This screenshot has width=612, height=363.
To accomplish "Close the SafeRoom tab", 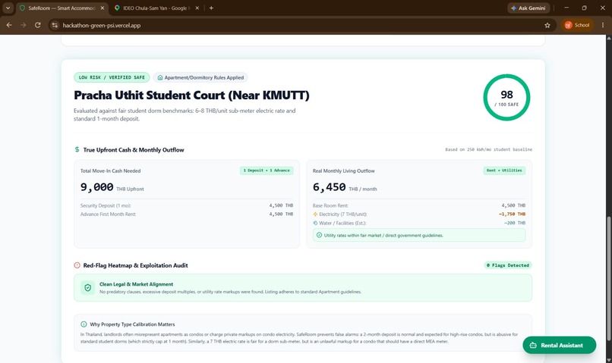I will click(x=103, y=8).
